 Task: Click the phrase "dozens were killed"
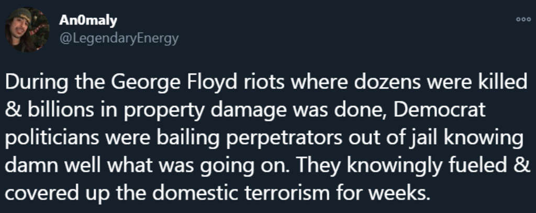[427, 84]
